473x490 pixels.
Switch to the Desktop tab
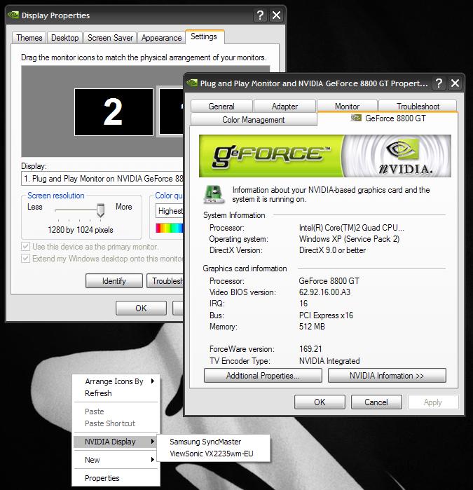click(x=64, y=38)
